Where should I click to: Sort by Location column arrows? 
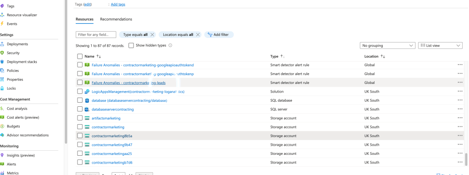coord(383,56)
